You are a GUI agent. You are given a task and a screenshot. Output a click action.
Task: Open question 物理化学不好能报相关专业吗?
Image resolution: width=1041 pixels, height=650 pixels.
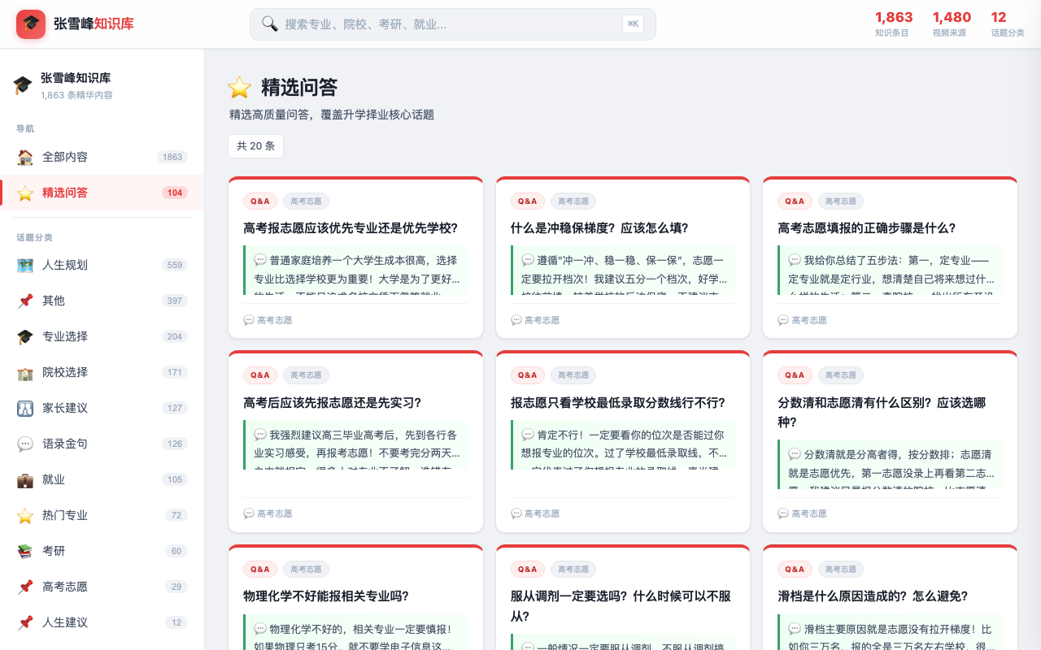tap(326, 596)
